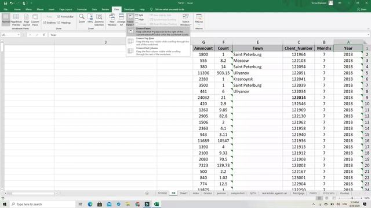371x208 pixels.
Task: Open Excel from the taskbar
Action: (157, 204)
